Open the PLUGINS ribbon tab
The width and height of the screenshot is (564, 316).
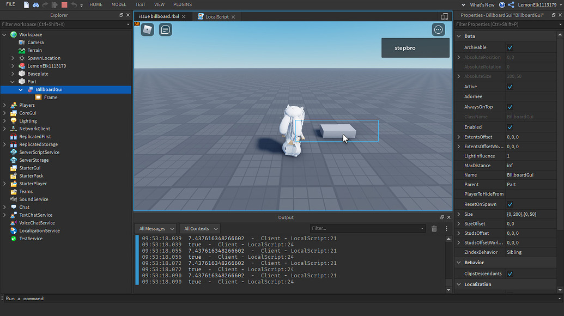pyautogui.click(x=183, y=5)
